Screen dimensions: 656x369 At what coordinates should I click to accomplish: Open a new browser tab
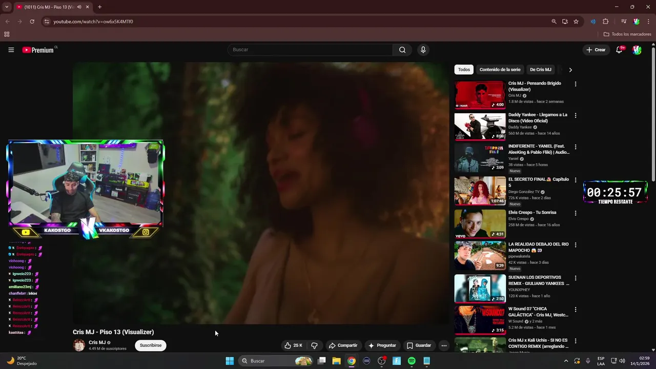click(99, 7)
